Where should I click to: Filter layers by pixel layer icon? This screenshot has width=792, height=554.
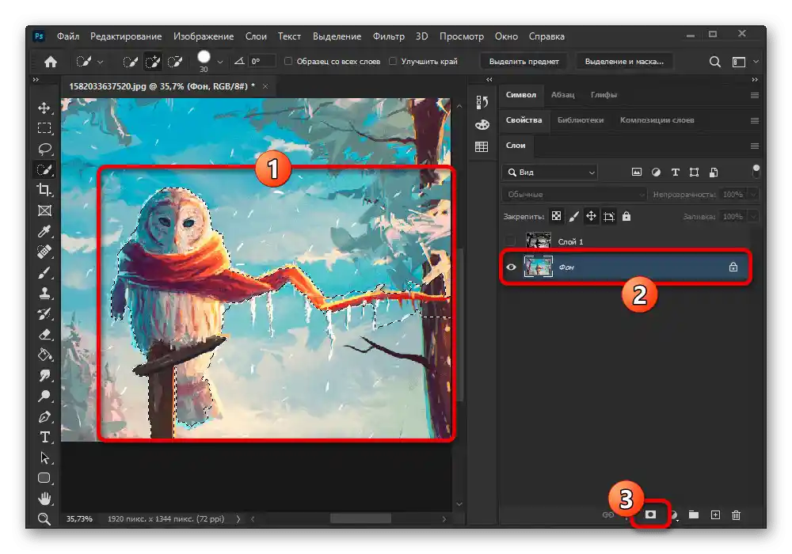pyautogui.click(x=637, y=172)
